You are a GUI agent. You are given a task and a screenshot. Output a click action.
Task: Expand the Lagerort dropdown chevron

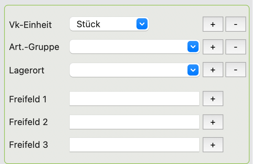tap(193, 70)
